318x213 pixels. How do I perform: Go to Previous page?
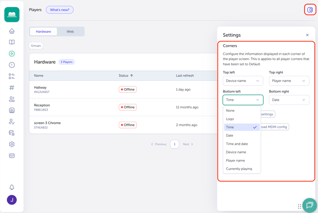159,144
